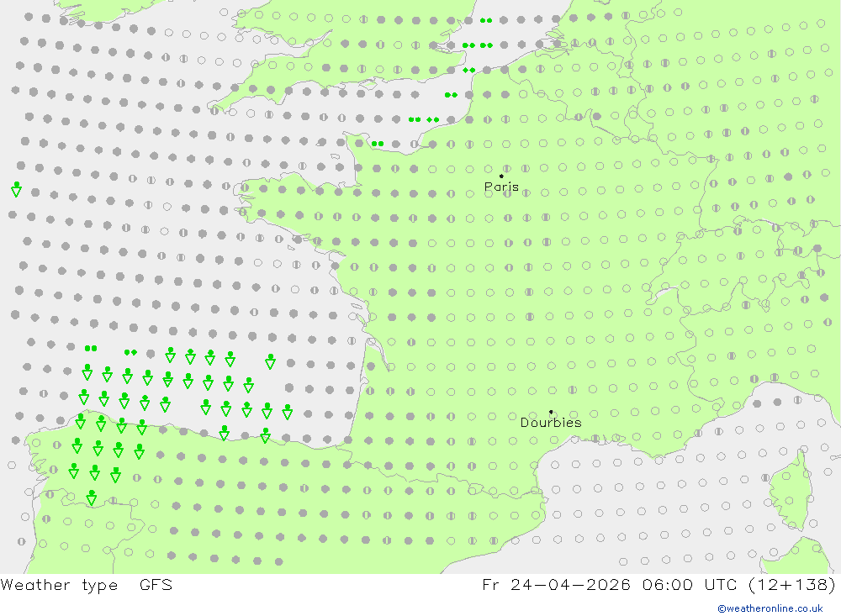Click the forecast date 'Fr 24-04-2026 06:00 UTC' text
Viewport: 841px width, 616px height.
pos(609,585)
